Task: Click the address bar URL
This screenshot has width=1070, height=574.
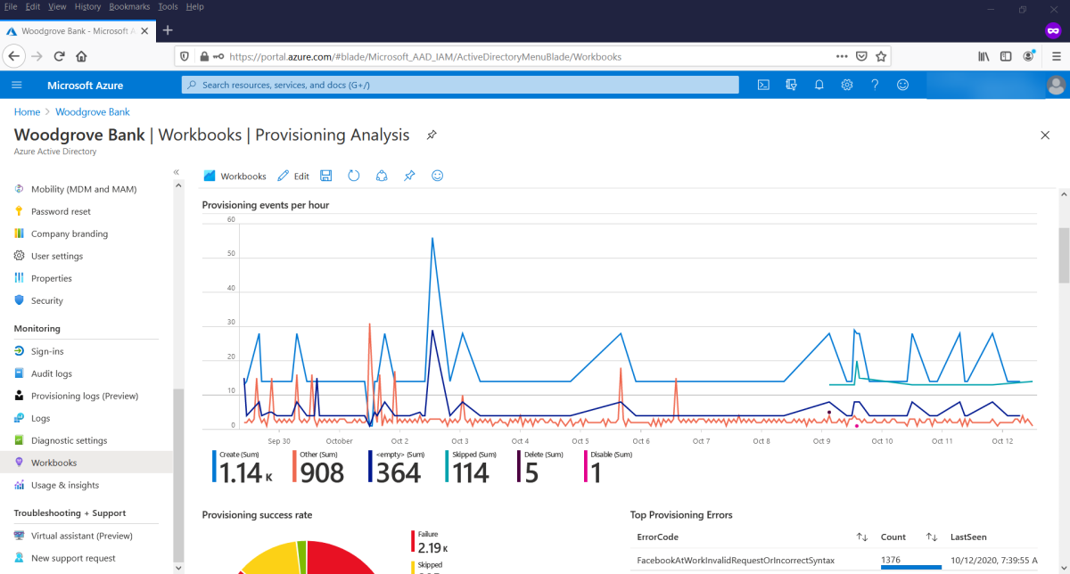Action: pyautogui.click(x=425, y=56)
